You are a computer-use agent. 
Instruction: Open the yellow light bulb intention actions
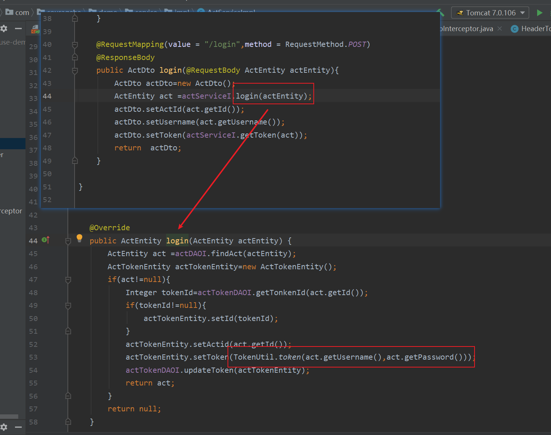pyautogui.click(x=79, y=238)
